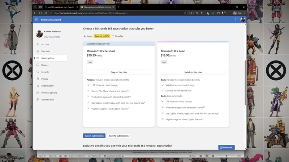Click English (United States) in Word status bar

77,156
